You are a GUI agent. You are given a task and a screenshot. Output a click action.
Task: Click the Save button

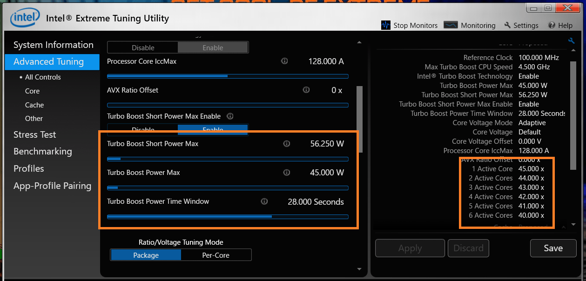(553, 248)
